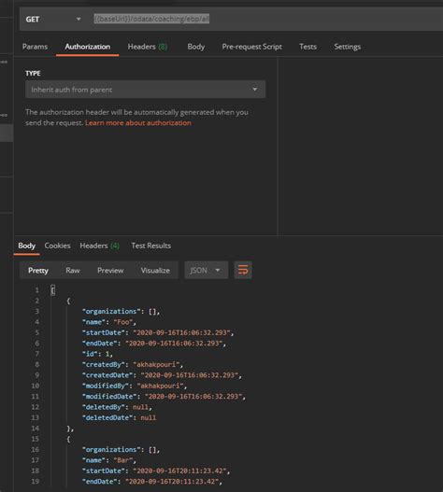443x492 pixels.
Task: Click the startDate value on line 18
Action: click(x=179, y=471)
